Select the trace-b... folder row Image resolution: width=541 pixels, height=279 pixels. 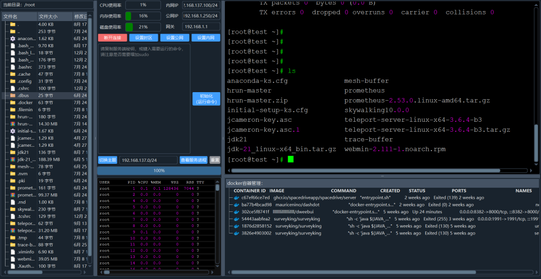coord(45,244)
